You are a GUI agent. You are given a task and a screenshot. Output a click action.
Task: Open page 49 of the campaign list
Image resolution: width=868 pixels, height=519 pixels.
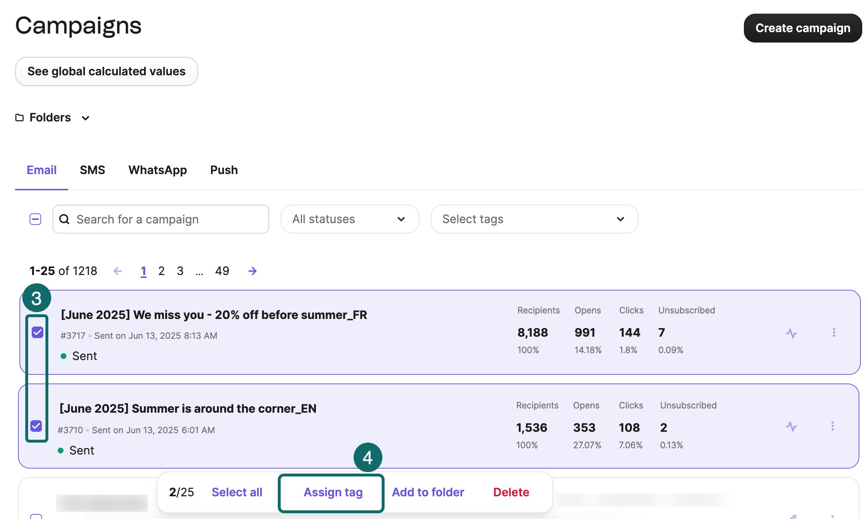pyautogui.click(x=222, y=271)
